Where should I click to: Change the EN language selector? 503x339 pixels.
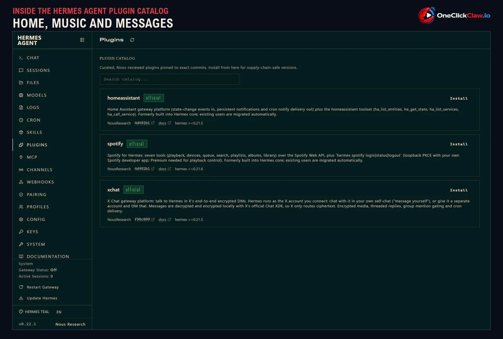pyautogui.click(x=59, y=312)
